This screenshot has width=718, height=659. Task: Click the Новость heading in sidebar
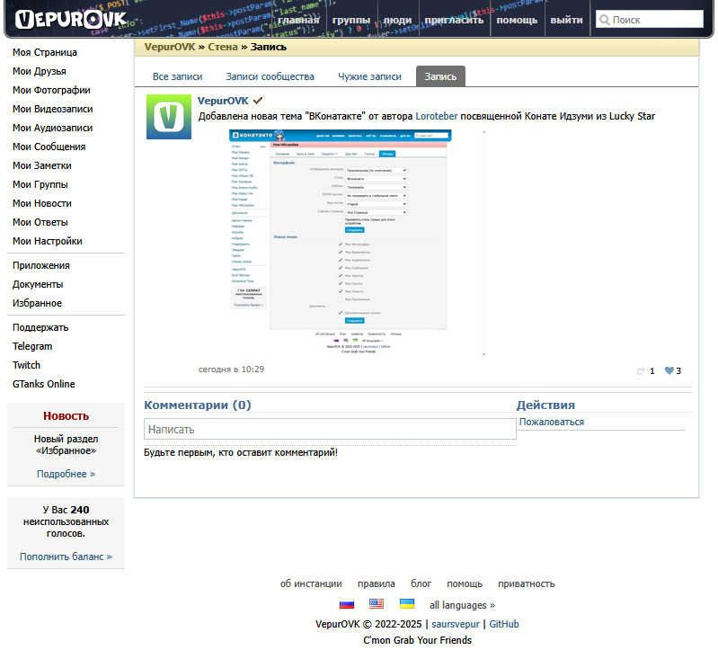click(x=66, y=415)
